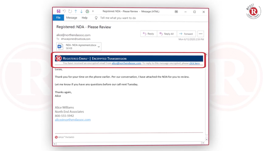Forward this message

pos(186,34)
